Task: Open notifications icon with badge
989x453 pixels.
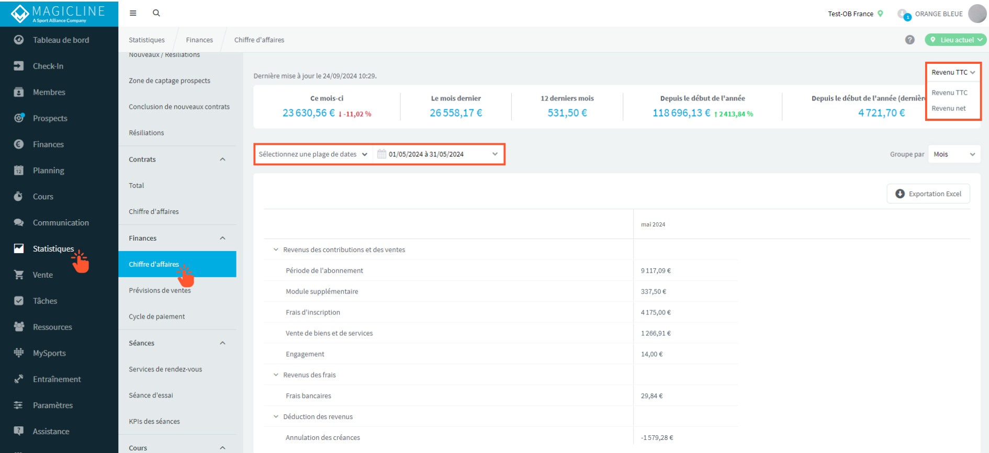Action: (x=904, y=15)
